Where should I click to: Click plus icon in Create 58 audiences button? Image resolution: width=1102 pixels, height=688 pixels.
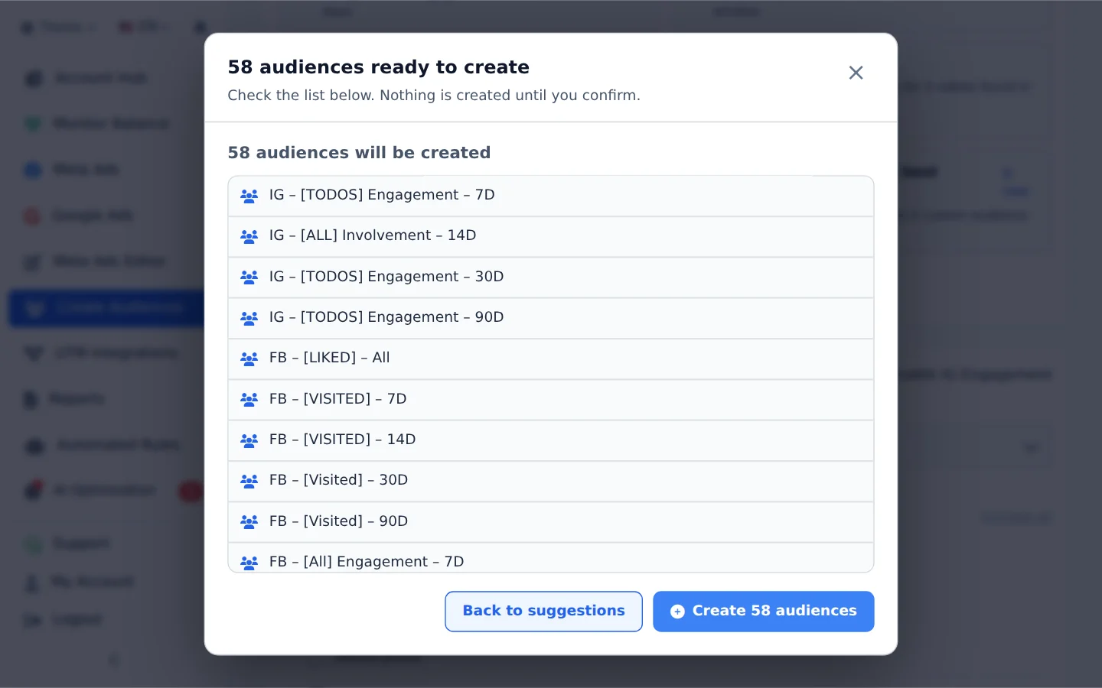[677, 612]
